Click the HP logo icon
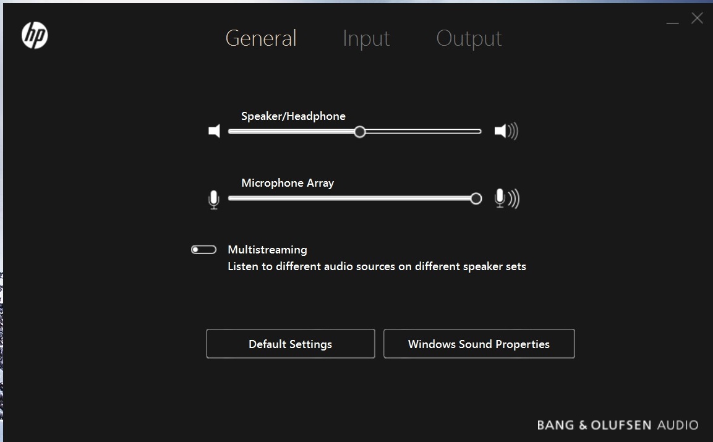Screen dimensions: 713x442 pyautogui.click(x=35, y=36)
